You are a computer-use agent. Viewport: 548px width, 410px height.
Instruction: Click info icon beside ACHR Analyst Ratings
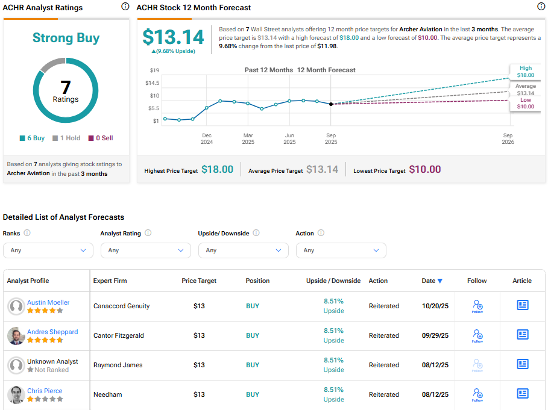(125, 7)
